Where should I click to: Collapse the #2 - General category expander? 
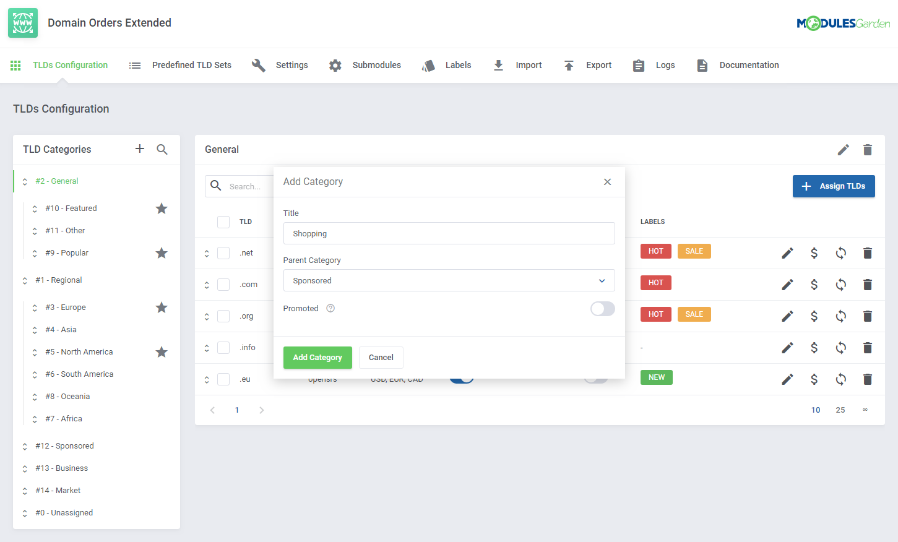coord(25,181)
